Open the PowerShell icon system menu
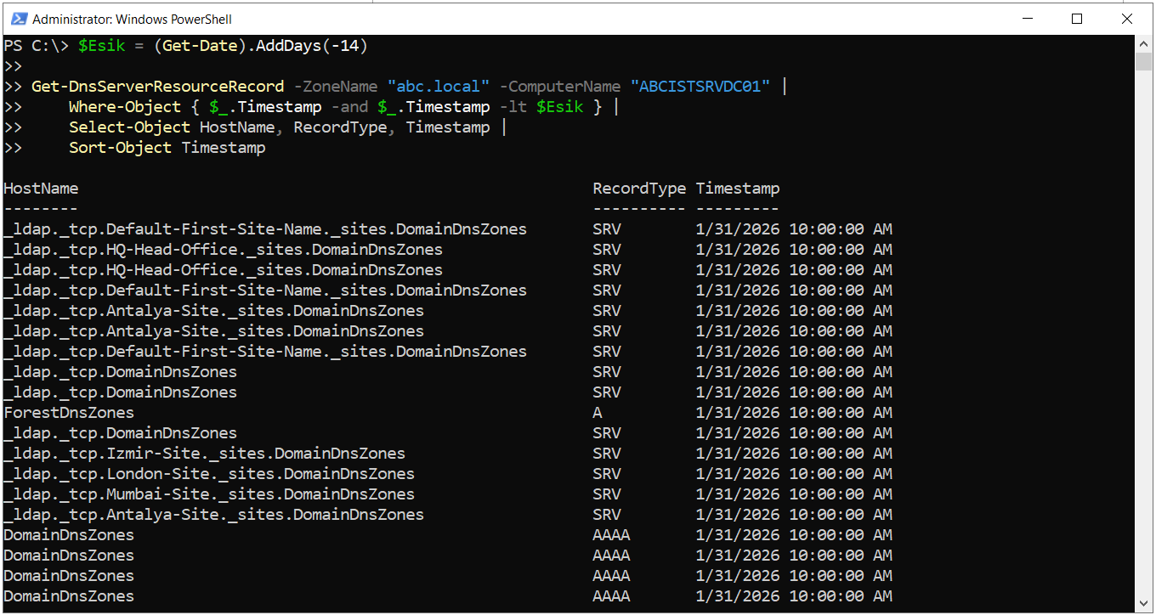The width and height of the screenshot is (1156, 615). click(17, 18)
